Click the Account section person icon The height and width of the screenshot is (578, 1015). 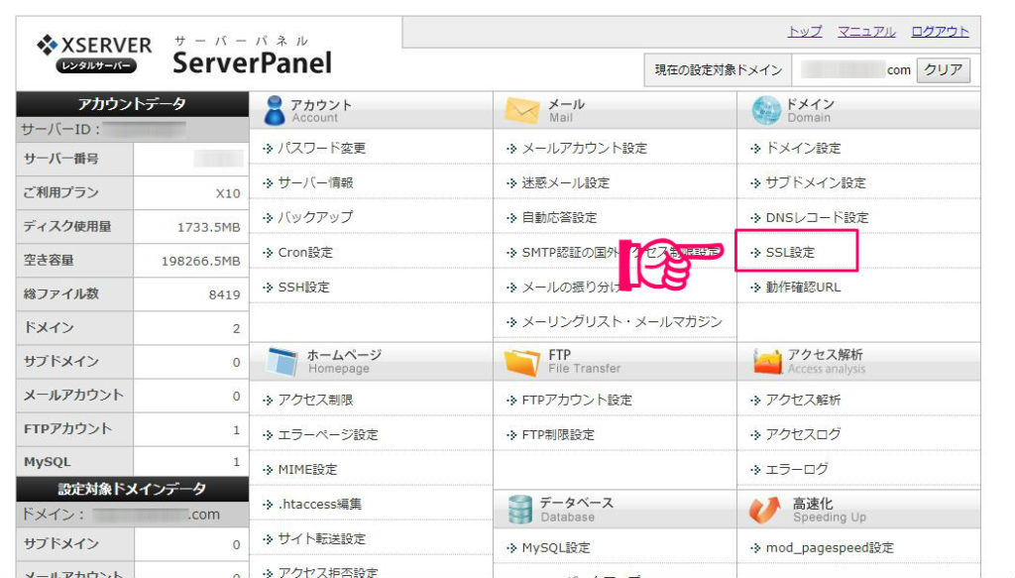click(275, 110)
